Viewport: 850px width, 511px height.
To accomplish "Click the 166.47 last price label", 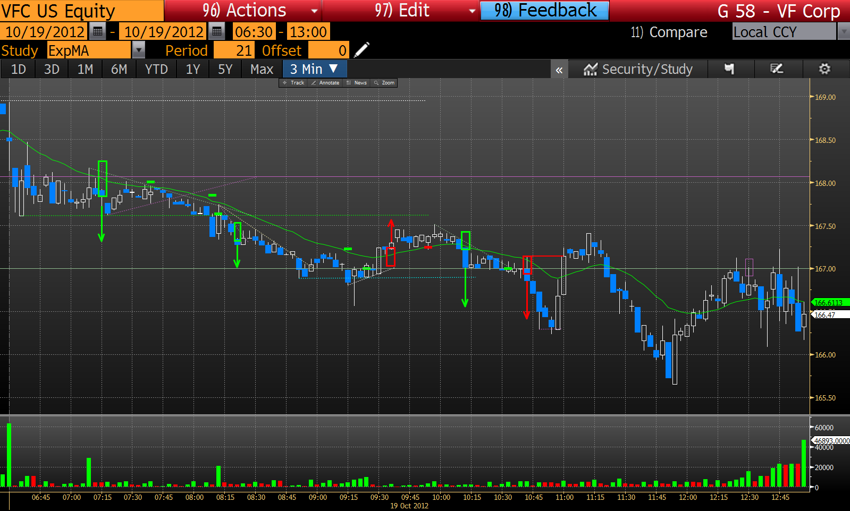I will tap(830, 315).
